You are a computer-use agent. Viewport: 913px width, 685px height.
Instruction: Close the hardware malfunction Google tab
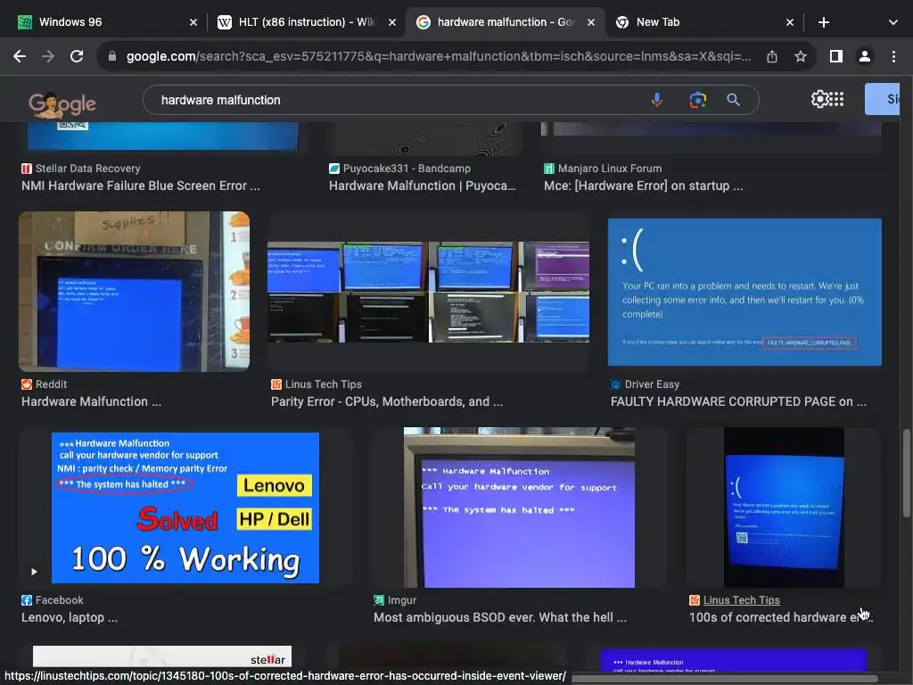591,22
